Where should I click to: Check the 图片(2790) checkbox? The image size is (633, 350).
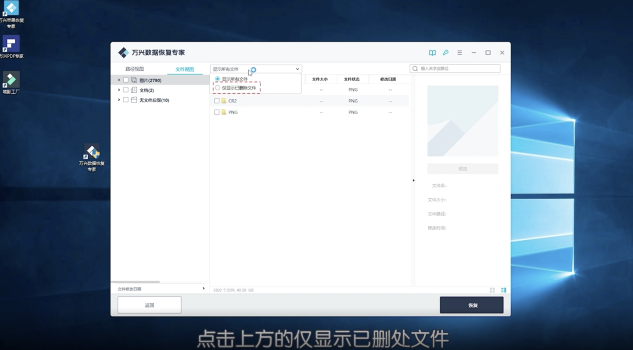point(126,80)
